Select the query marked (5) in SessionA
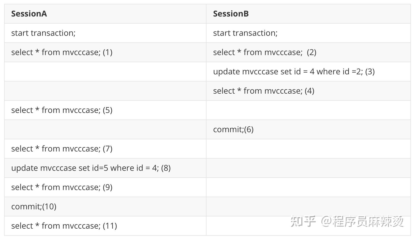The image size is (414, 238). pos(62,110)
